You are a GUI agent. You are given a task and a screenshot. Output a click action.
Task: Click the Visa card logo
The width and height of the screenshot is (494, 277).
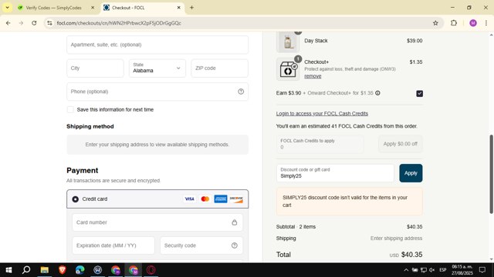(x=189, y=199)
